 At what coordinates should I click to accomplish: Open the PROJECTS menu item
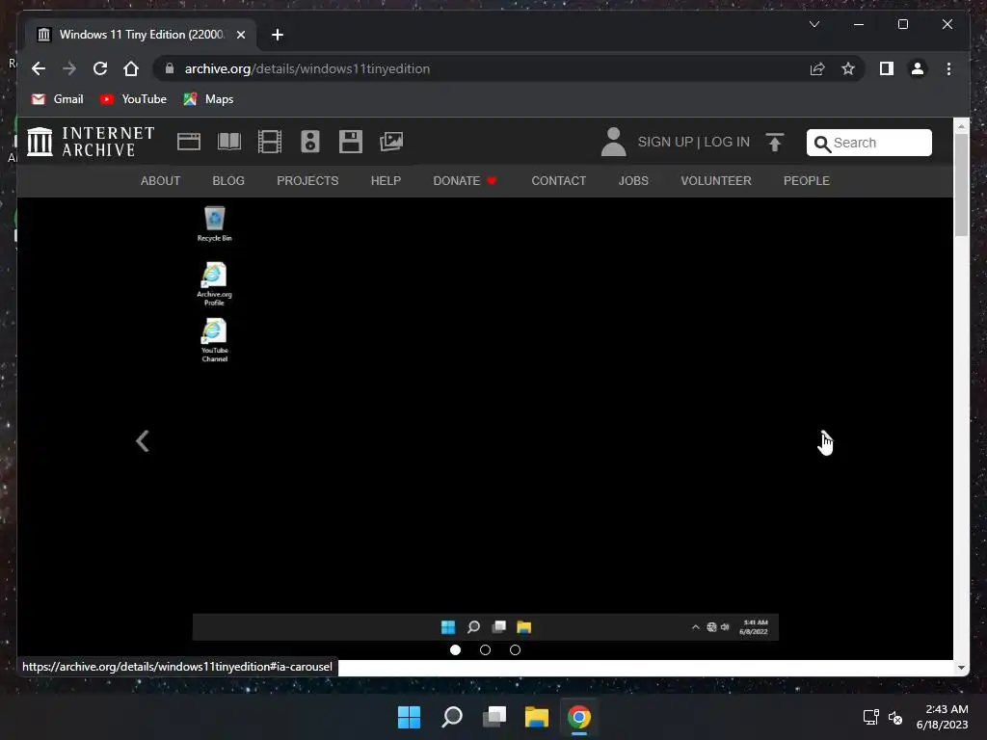click(307, 181)
